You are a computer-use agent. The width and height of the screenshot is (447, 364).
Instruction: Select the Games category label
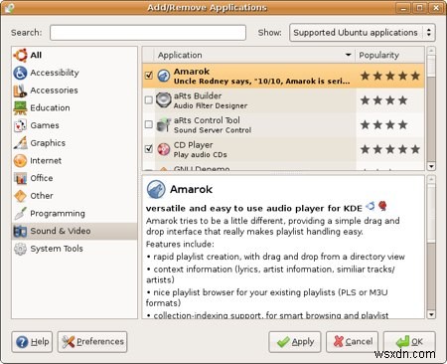[x=45, y=125]
